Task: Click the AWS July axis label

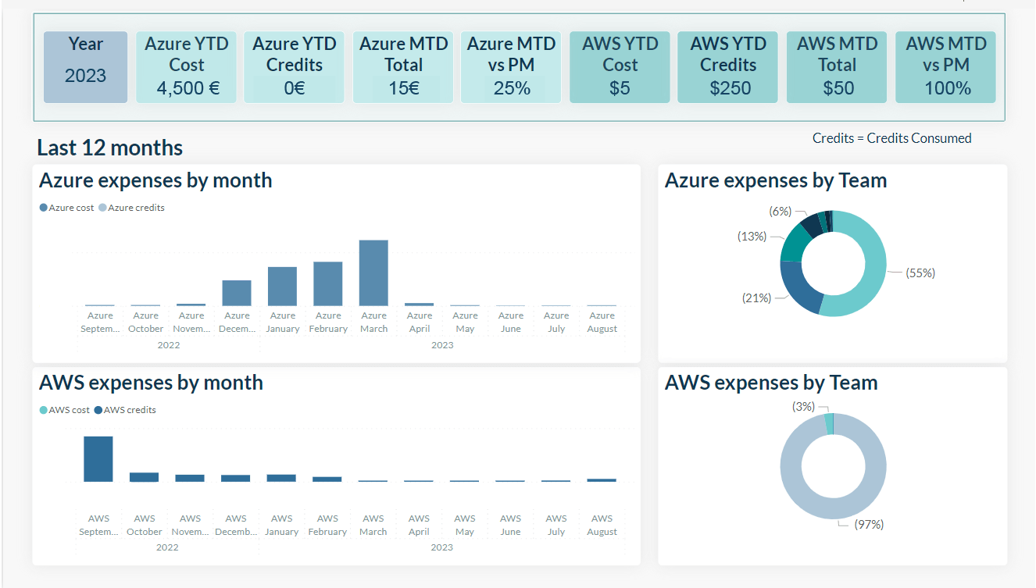Action: coord(556,525)
